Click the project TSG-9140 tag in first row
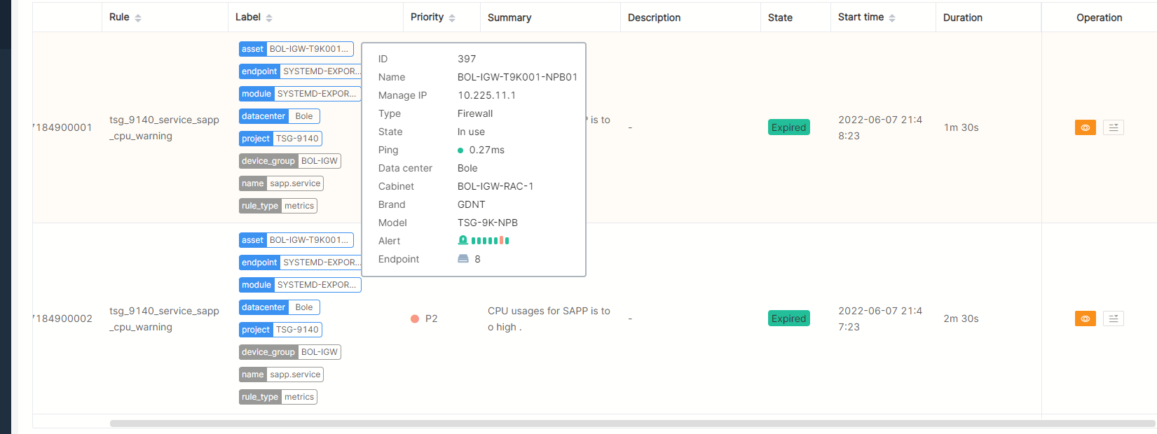This screenshot has height=434, width=1157. tap(280, 139)
